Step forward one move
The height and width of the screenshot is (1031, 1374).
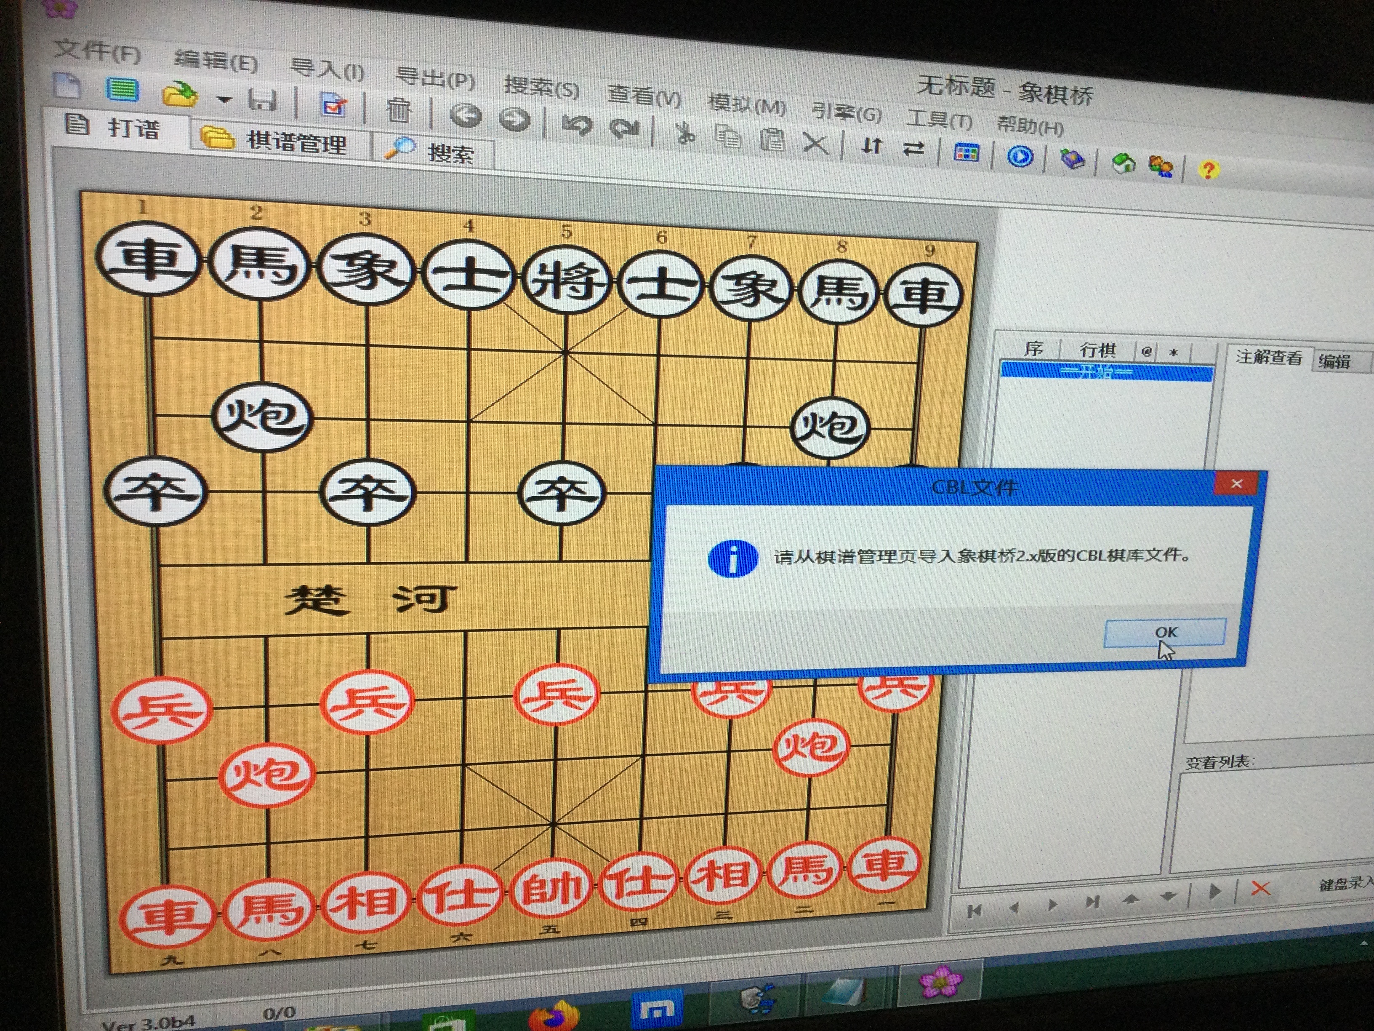[x=1052, y=904]
